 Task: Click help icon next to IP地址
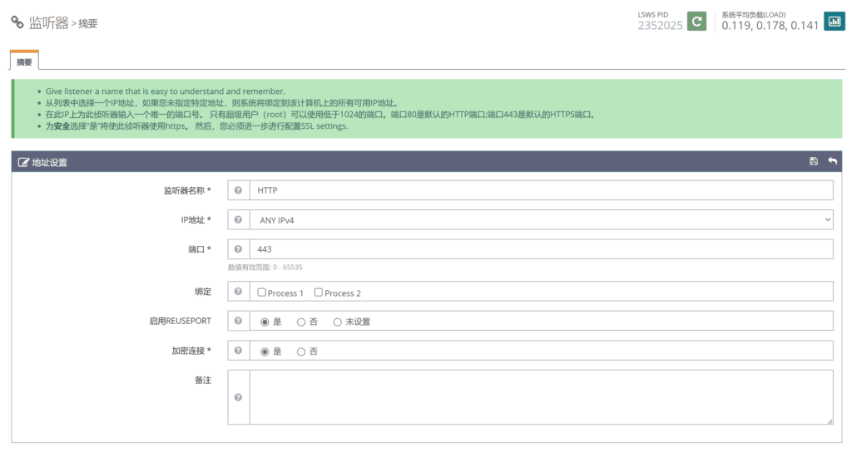[x=239, y=220]
